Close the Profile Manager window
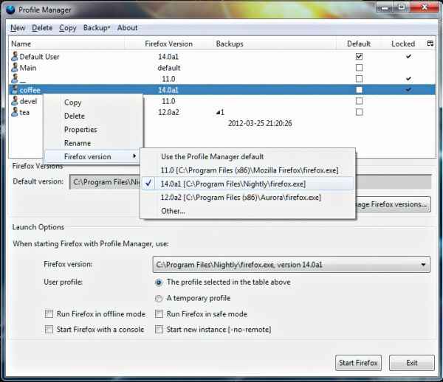This screenshot has width=443, height=382. tap(425, 7)
